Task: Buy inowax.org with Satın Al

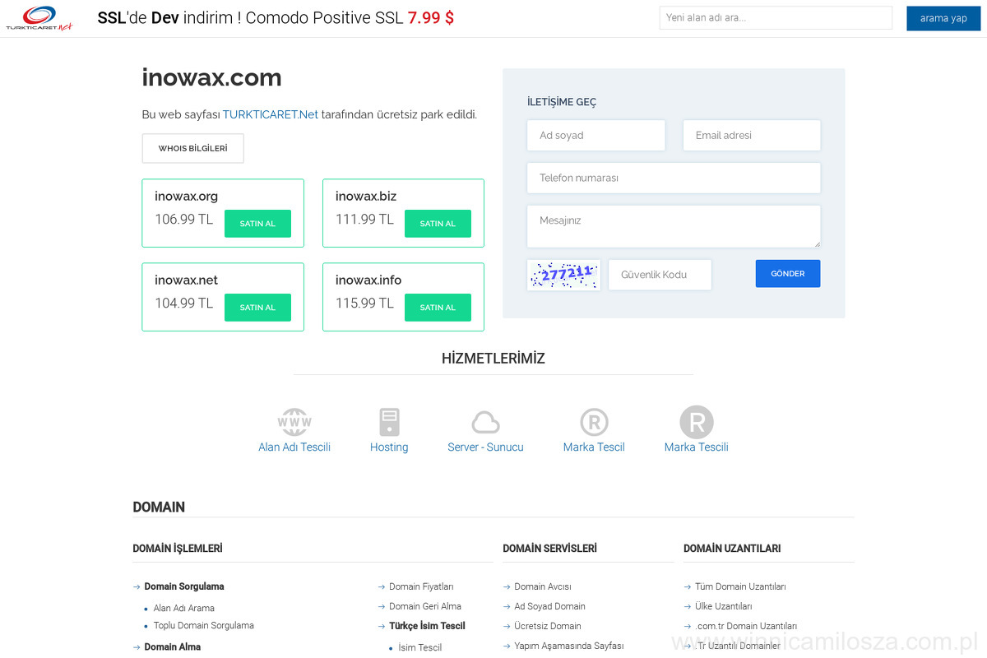Action: coord(257,224)
